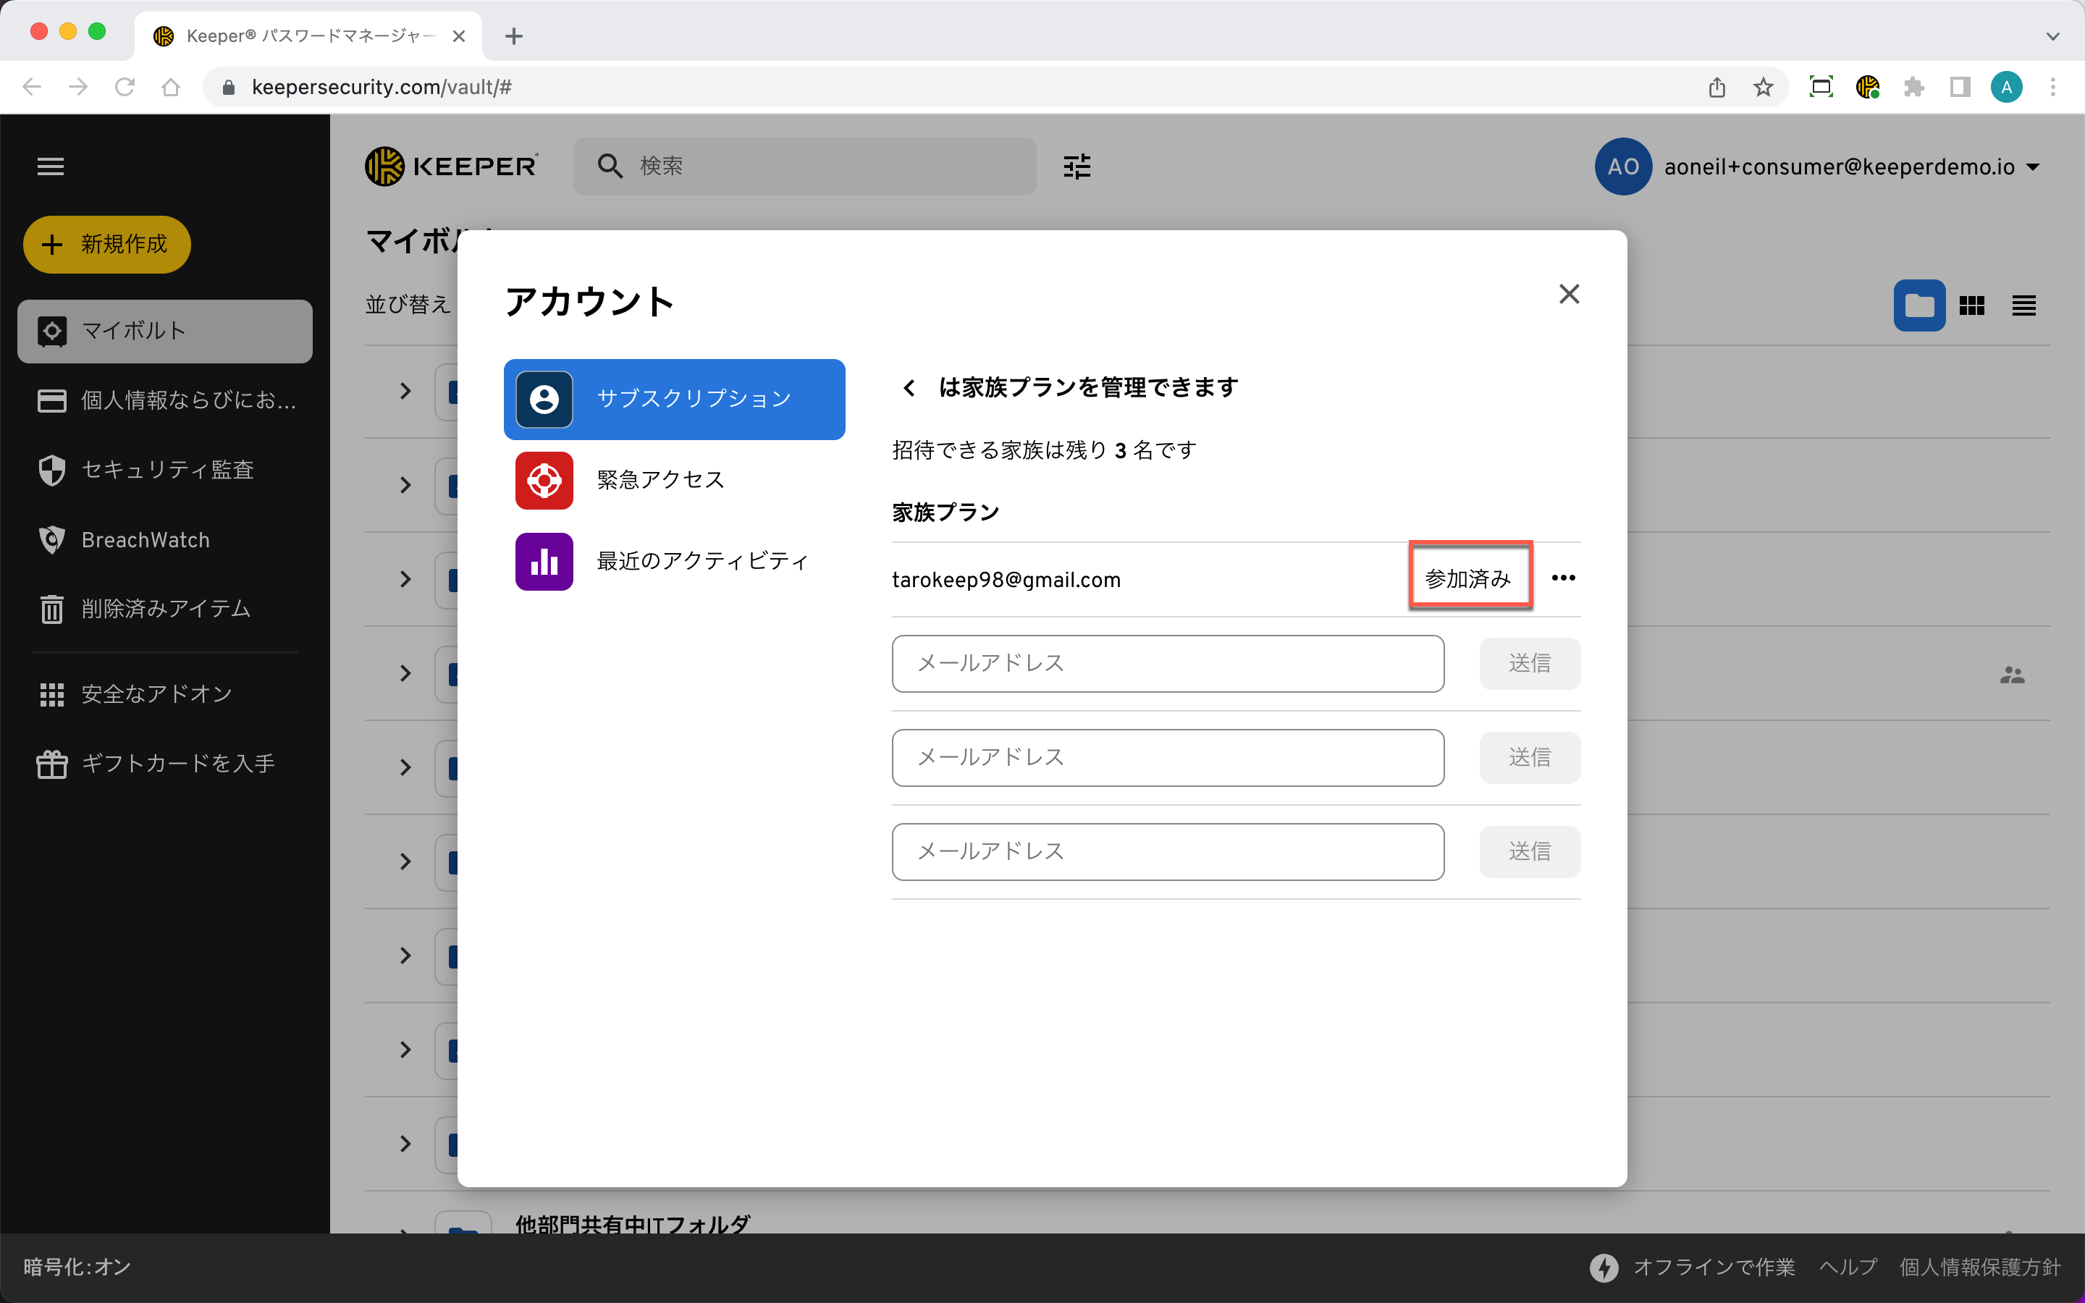Click first メールアドレス input field

pyautogui.click(x=1168, y=664)
